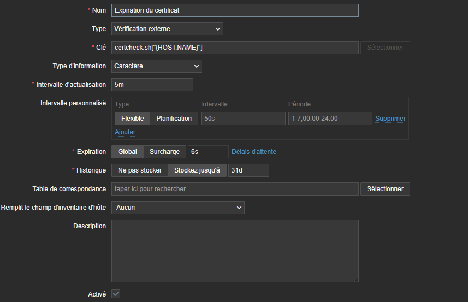Click Sélectionner next to Table de correspondance
The width and height of the screenshot is (468, 302).
click(x=385, y=189)
